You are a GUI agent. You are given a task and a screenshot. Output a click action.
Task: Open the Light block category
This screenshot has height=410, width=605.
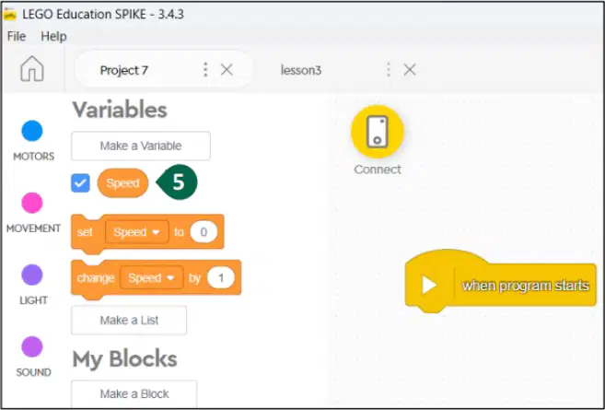coord(32,285)
